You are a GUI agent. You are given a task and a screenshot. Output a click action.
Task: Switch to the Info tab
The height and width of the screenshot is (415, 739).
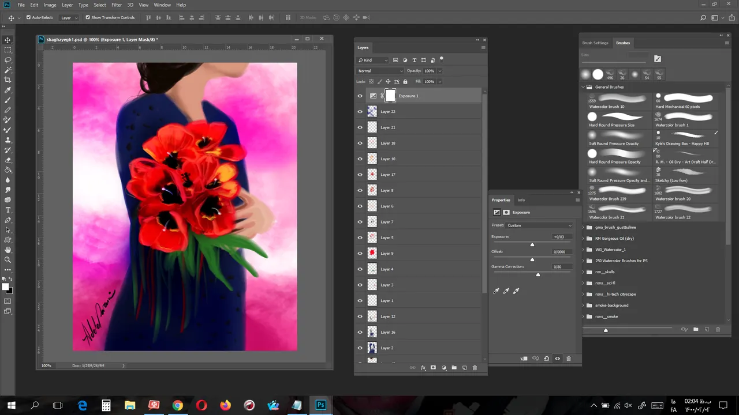(521, 200)
